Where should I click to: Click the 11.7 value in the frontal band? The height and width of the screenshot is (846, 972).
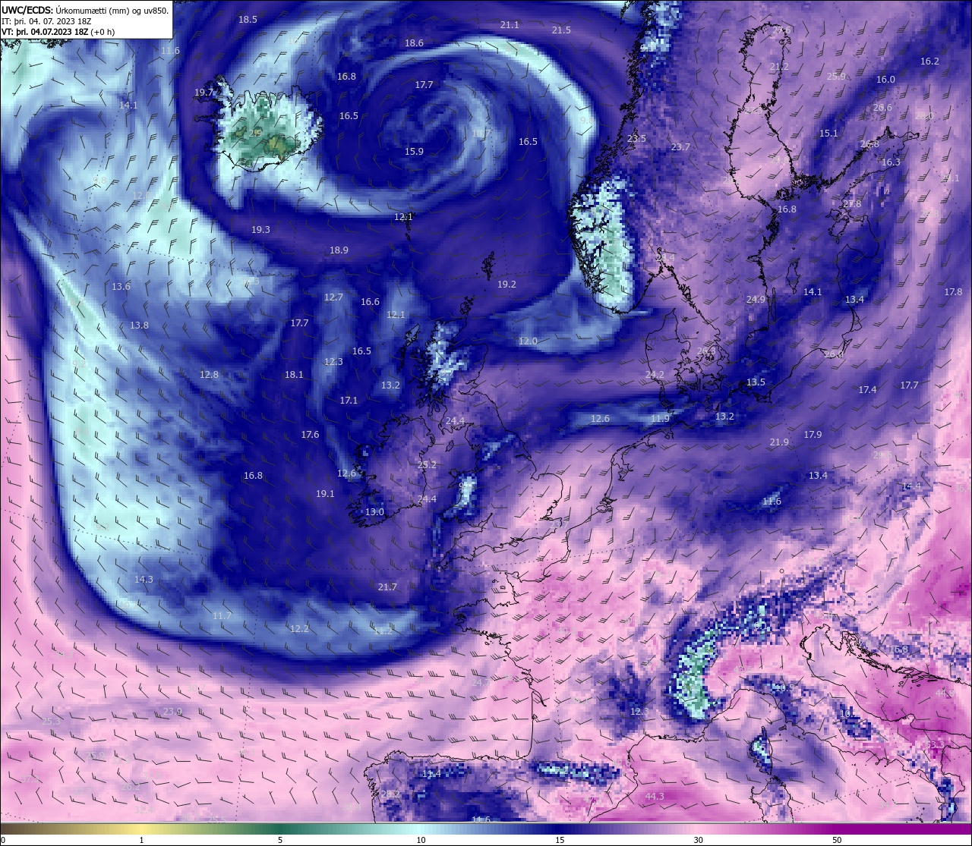coord(222,616)
